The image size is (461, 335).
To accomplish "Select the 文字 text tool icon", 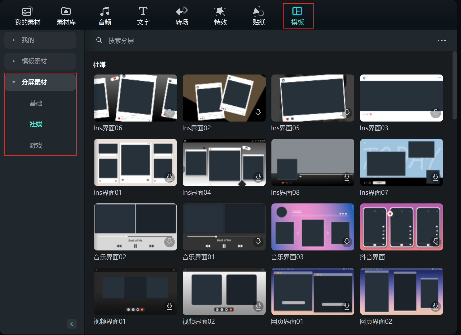I will (x=143, y=12).
